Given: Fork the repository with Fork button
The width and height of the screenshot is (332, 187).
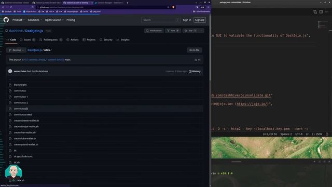Looking at the screenshot, I should click(173, 31).
